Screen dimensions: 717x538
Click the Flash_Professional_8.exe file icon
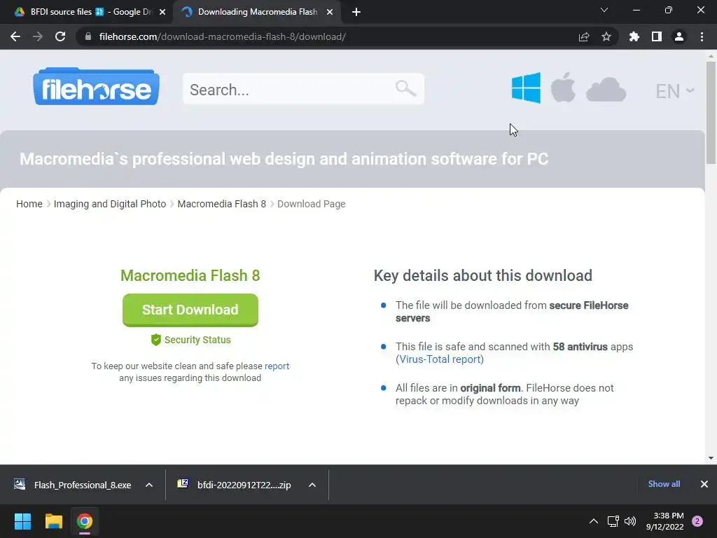[x=20, y=485]
